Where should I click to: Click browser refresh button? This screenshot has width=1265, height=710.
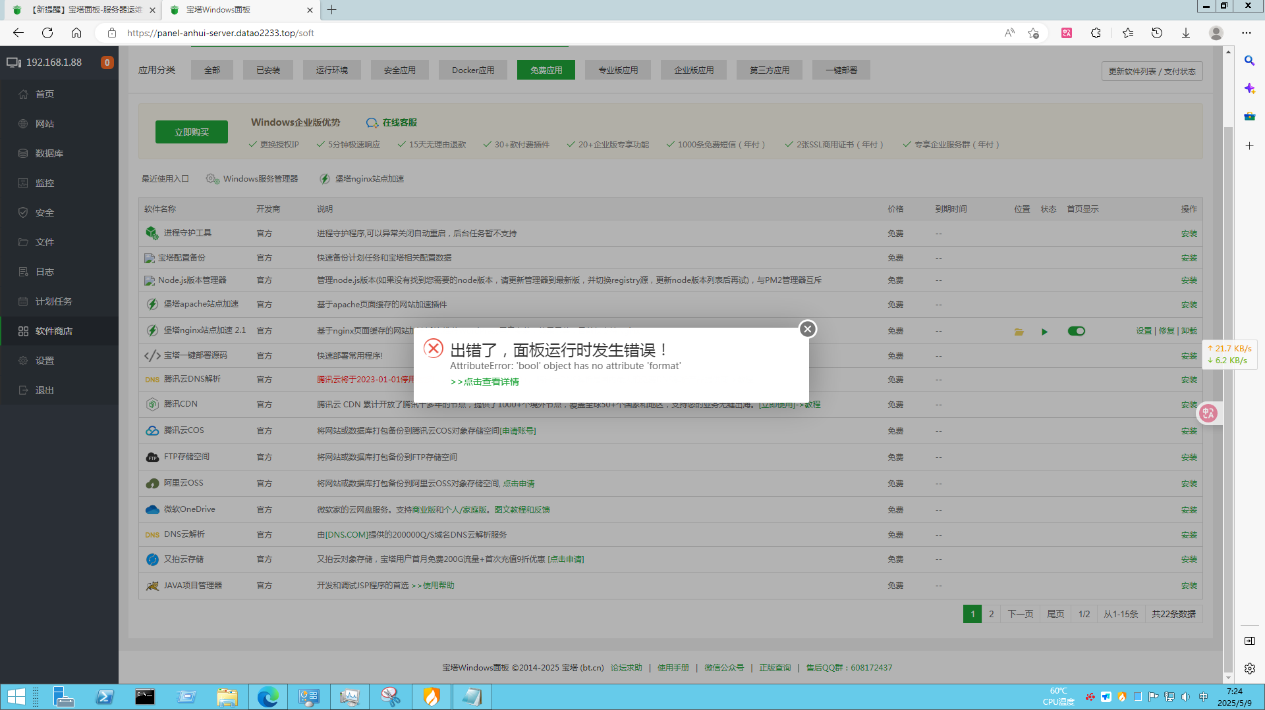47,33
